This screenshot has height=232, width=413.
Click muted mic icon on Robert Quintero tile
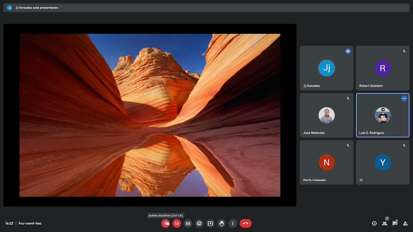pos(404,51)
